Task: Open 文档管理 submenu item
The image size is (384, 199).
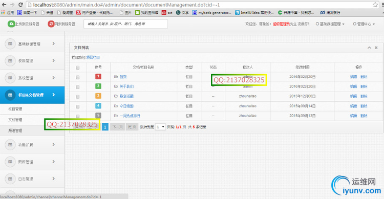Action: pos(15,120)
